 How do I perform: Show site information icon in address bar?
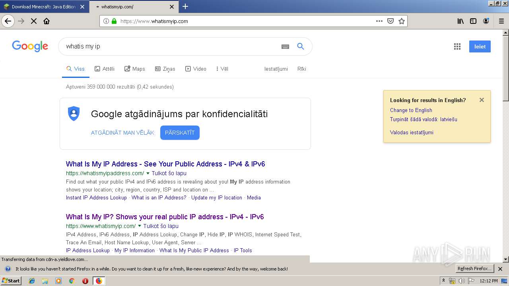pyautogui.click(x=106, y=21)
